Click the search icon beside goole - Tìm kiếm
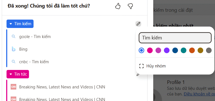Image resolution: width=215 pixels, height=101 pixels. click(13, 36)
